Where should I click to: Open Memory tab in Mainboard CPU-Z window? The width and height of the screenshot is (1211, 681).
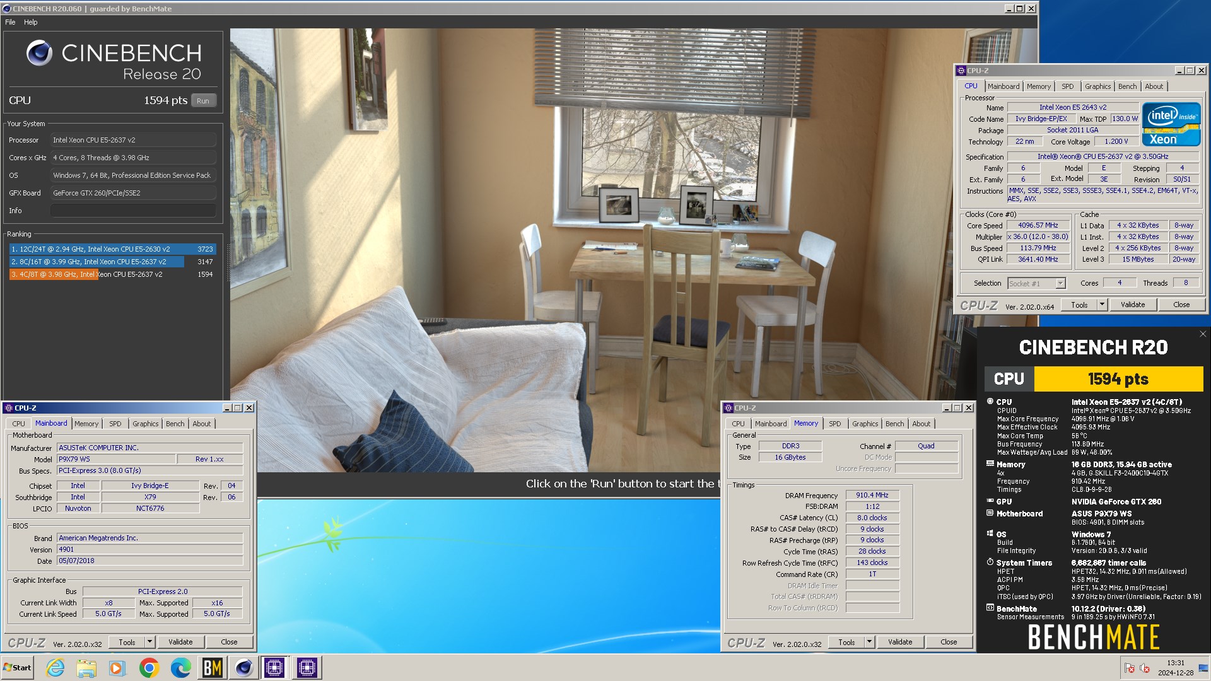point(86,424)
